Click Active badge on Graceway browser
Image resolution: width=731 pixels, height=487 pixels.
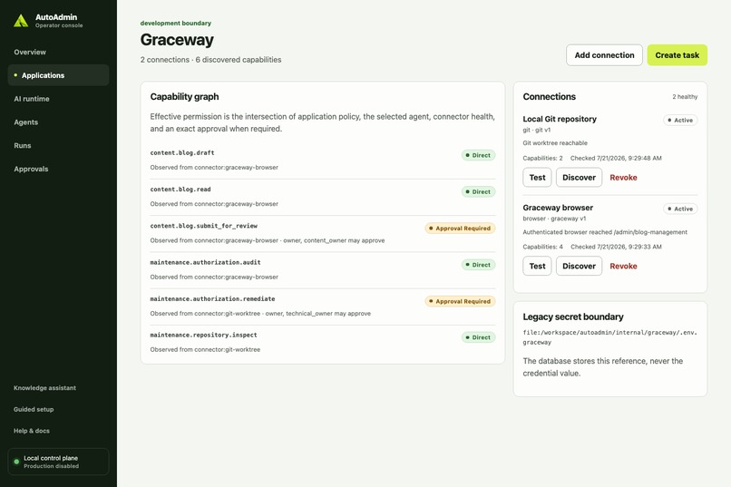pos(680,209)
